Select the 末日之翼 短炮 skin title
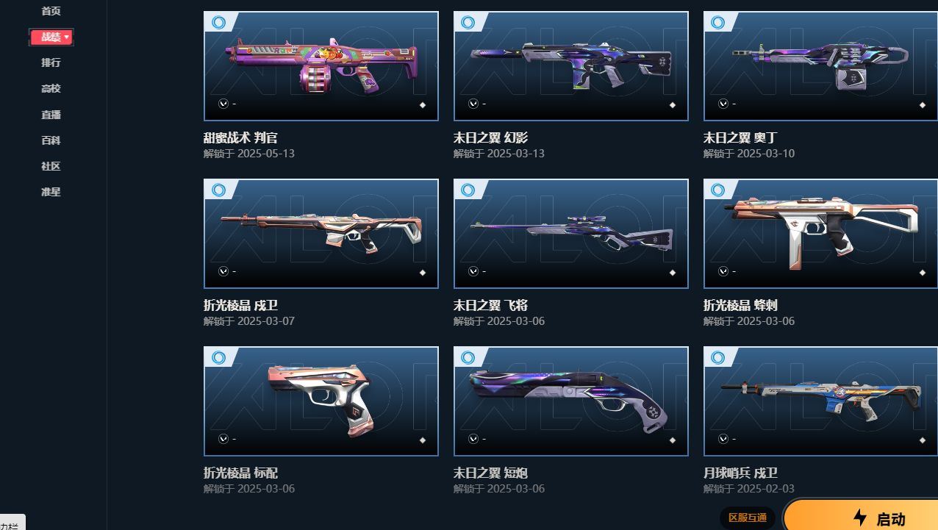 tap(490, 473)
